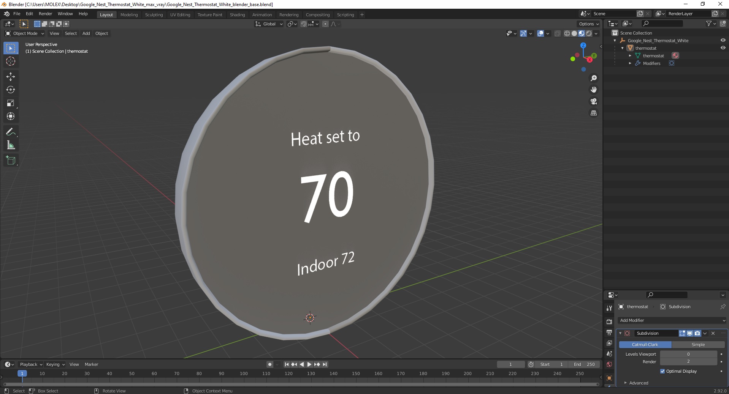The height and width of the screenshot is (394, 729).
Task: Toggle modifier edit mode display
Action: coord(682,333)
